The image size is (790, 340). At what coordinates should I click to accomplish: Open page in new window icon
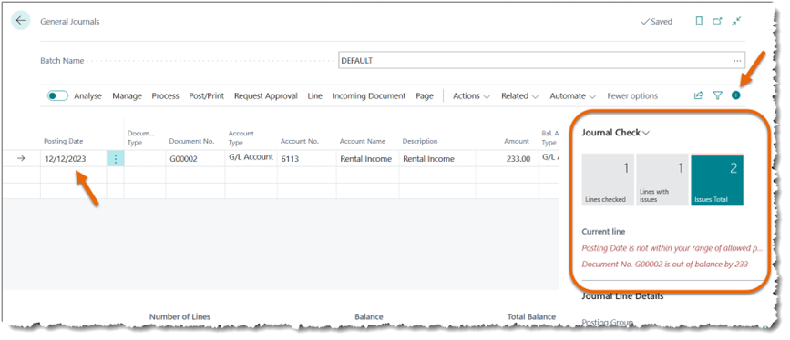[x=717, y=22]
